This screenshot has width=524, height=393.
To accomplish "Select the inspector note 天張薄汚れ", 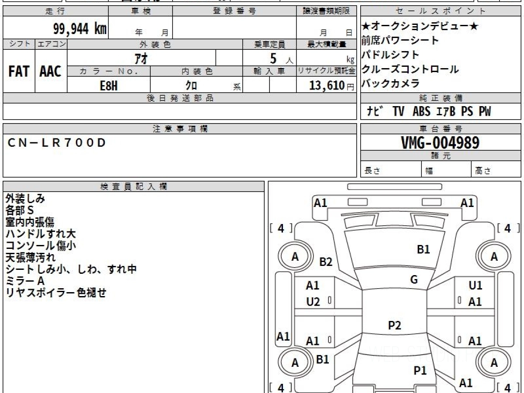I will tap(30, 258).
